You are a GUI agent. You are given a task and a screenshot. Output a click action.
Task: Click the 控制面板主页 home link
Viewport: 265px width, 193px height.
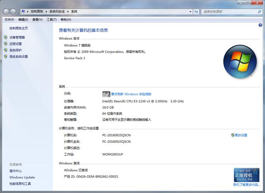[19, 28]
